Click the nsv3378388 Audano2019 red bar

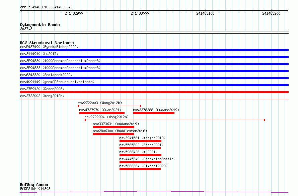(154, 113)
